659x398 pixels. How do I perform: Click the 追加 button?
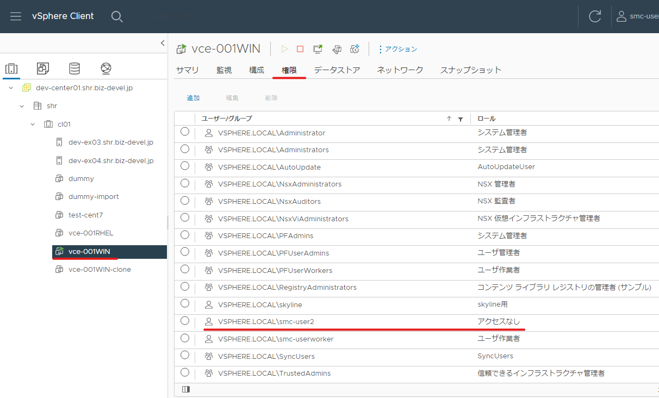coord(194,98)
